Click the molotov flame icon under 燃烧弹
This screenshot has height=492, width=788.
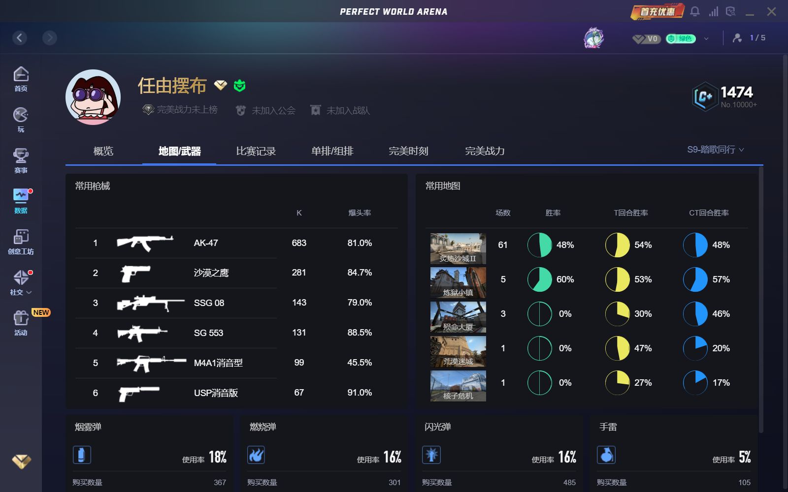tap(256, 455)
